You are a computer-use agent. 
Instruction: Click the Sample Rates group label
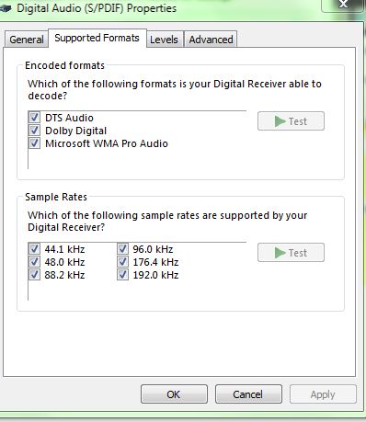56,197
